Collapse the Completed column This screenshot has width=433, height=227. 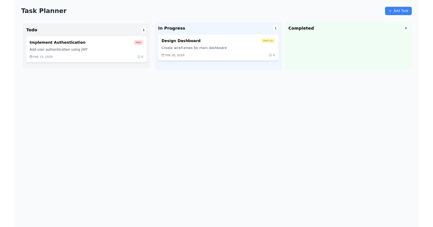[x=301, y=28]
